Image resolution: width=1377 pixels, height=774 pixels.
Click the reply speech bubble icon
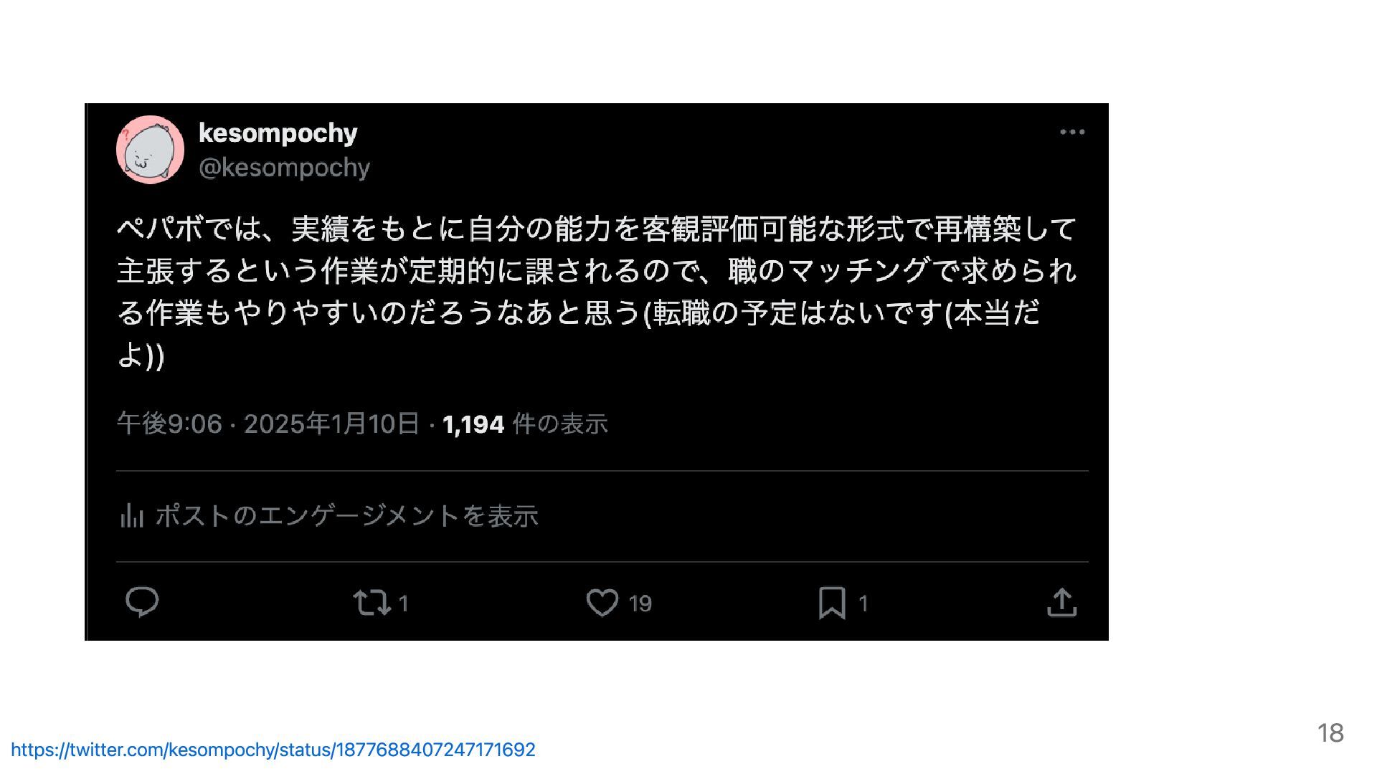point(142,602)
